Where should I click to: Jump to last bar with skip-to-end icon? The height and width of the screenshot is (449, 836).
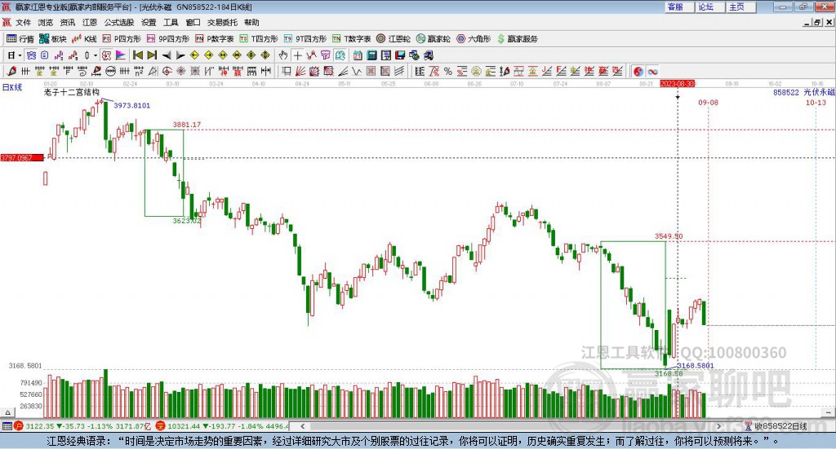pos(152,55)
